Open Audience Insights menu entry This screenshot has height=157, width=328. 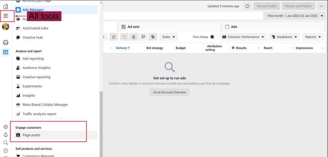pos(56,68)
